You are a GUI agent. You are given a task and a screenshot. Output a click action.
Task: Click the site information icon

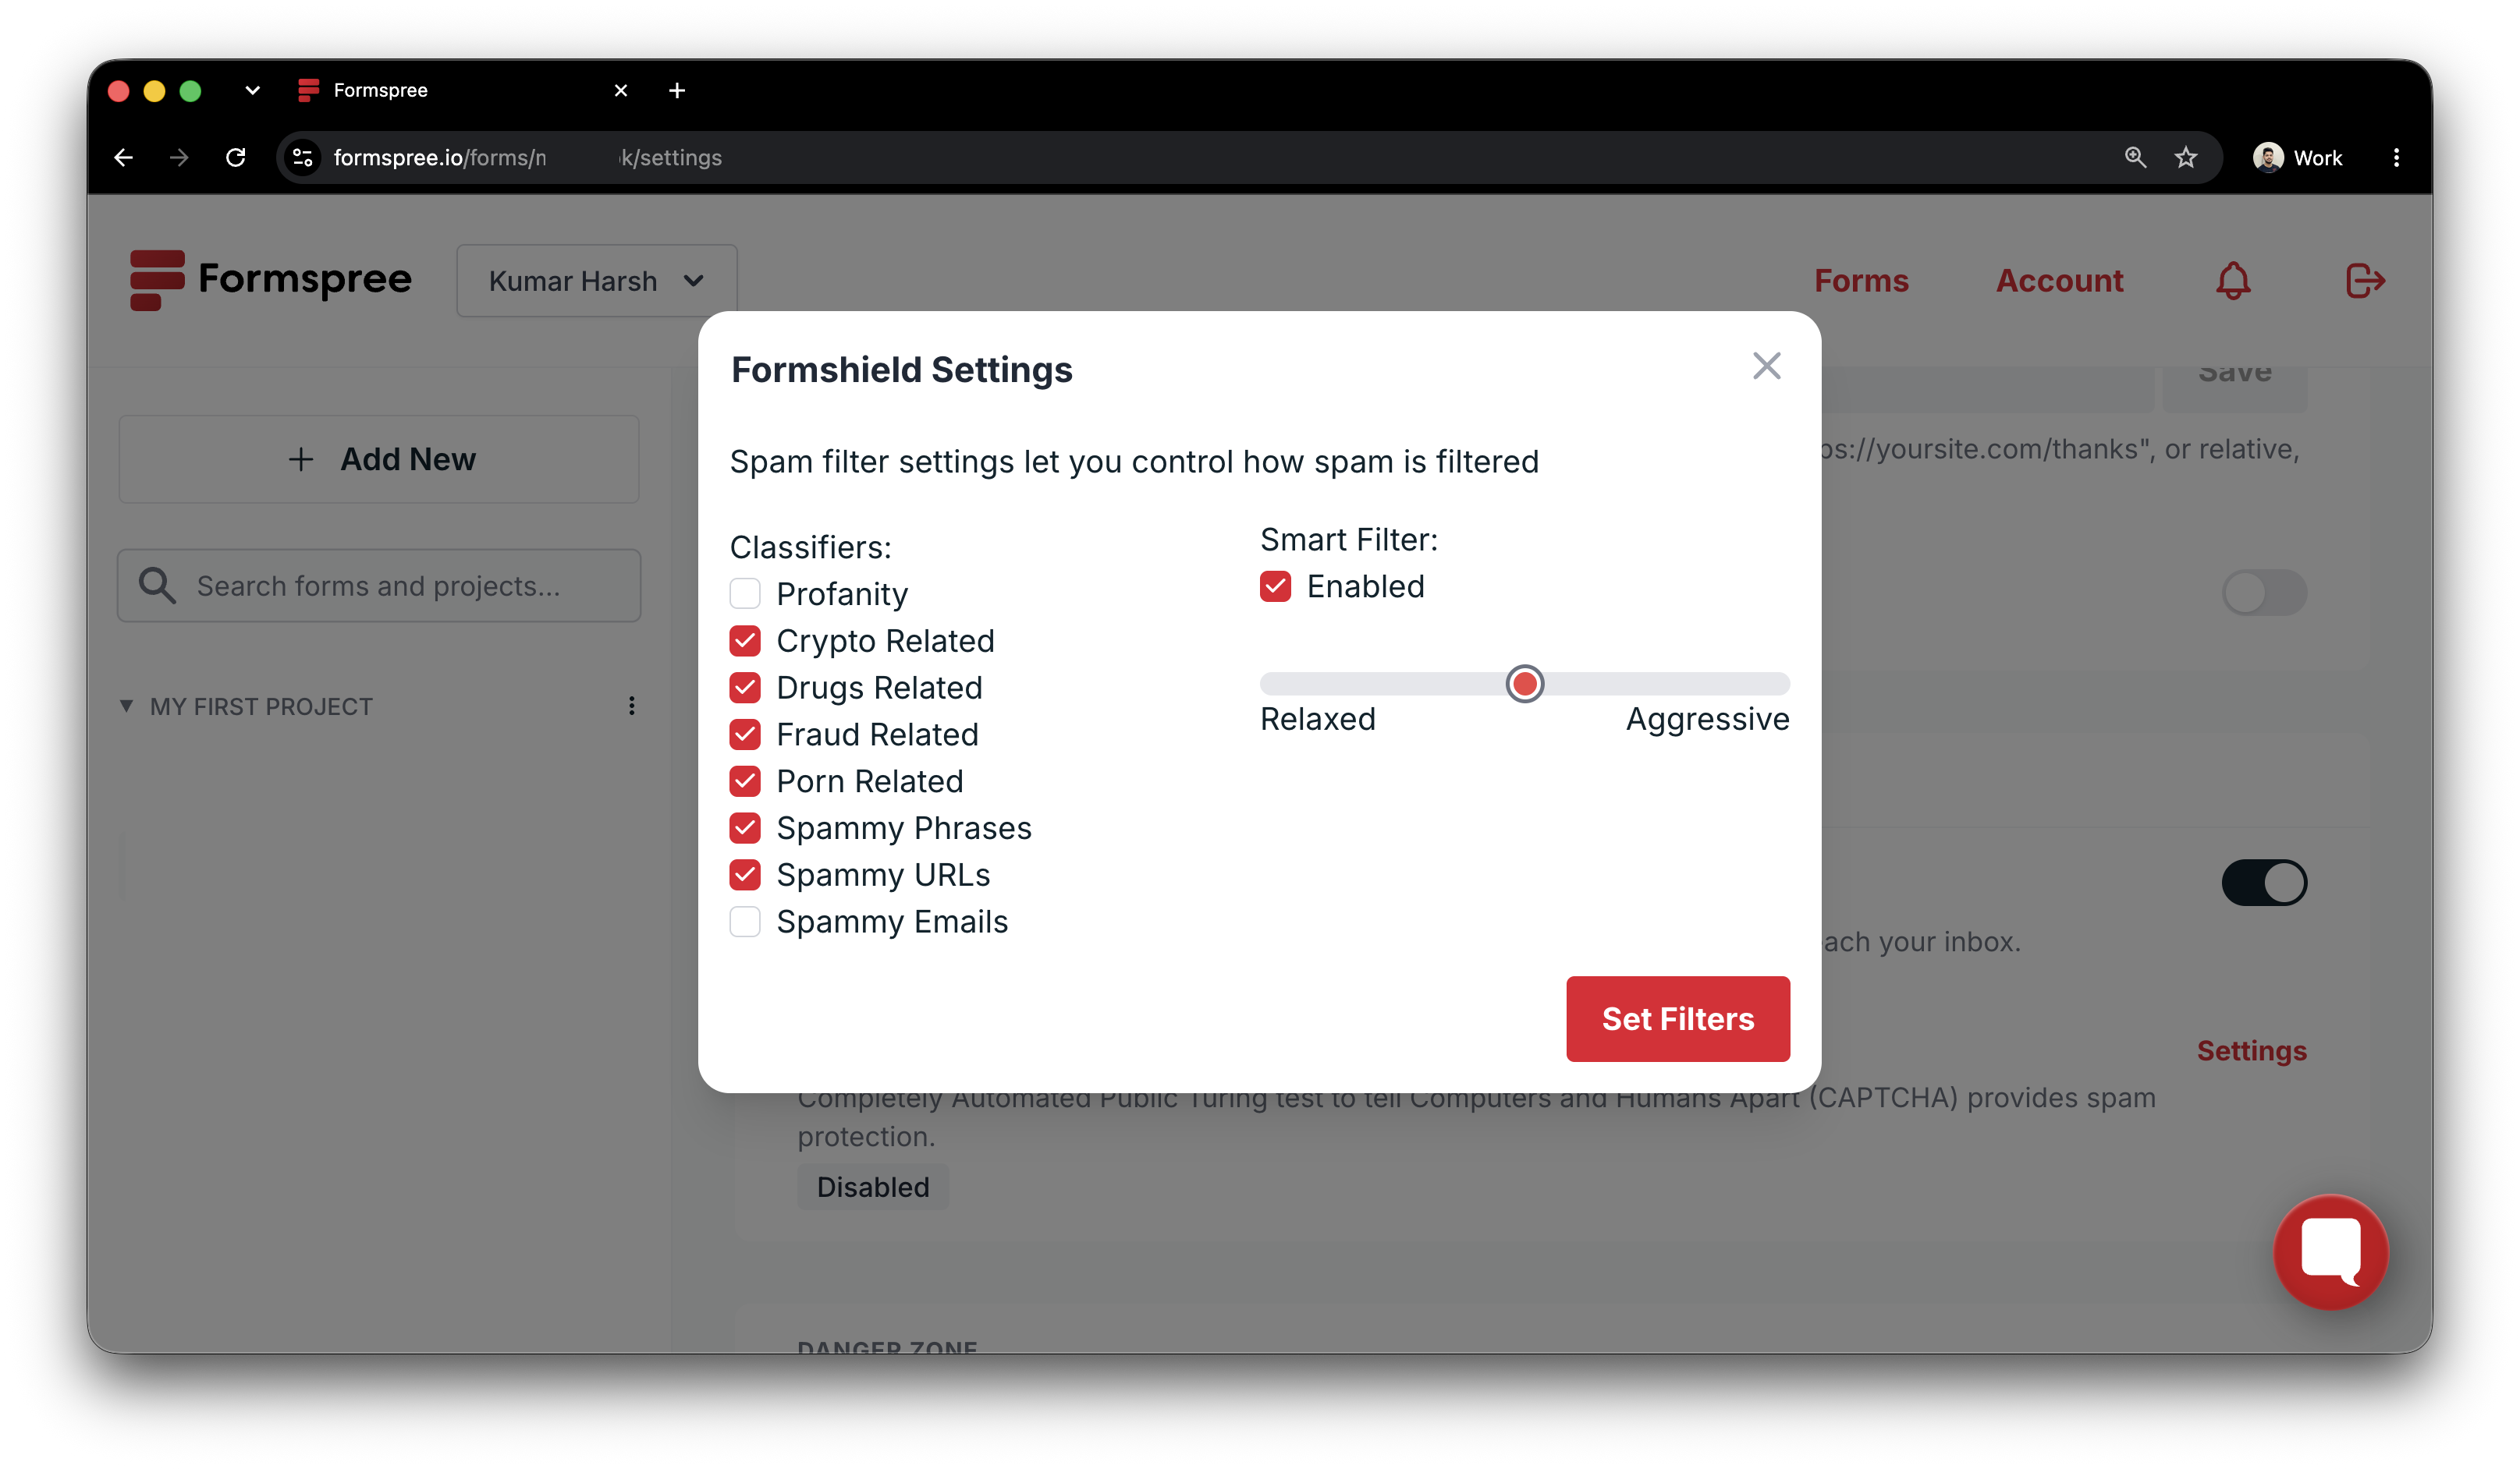303,158
